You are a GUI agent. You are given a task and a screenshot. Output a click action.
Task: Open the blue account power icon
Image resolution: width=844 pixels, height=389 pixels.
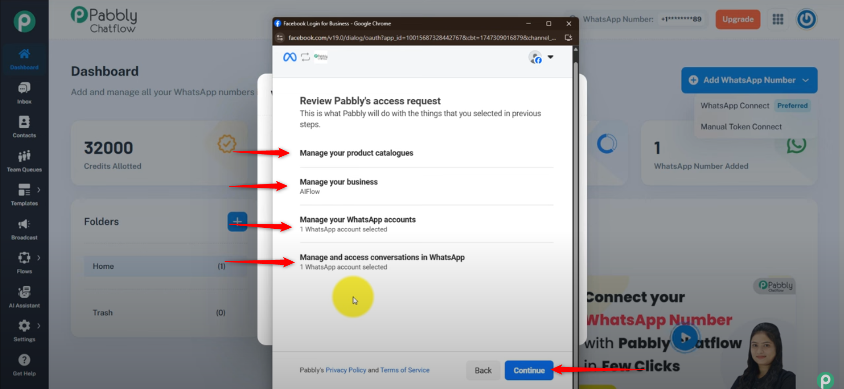(806, 19)
